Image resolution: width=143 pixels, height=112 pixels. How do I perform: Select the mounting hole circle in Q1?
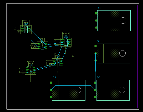point(122,53)
